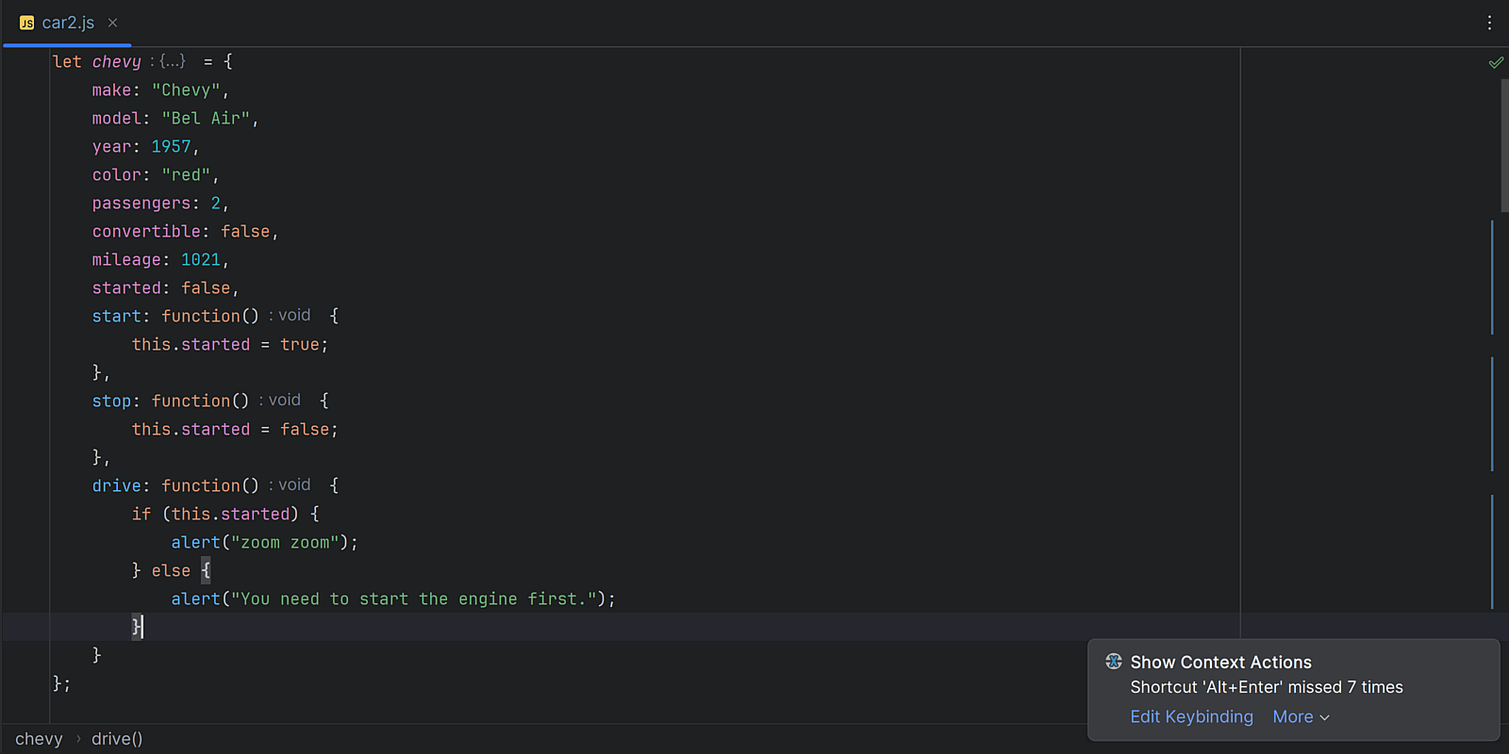This screenshot has width=1509, height=754.
Task: Click the 'started: false' property line
Action: [x=165, y=287]
